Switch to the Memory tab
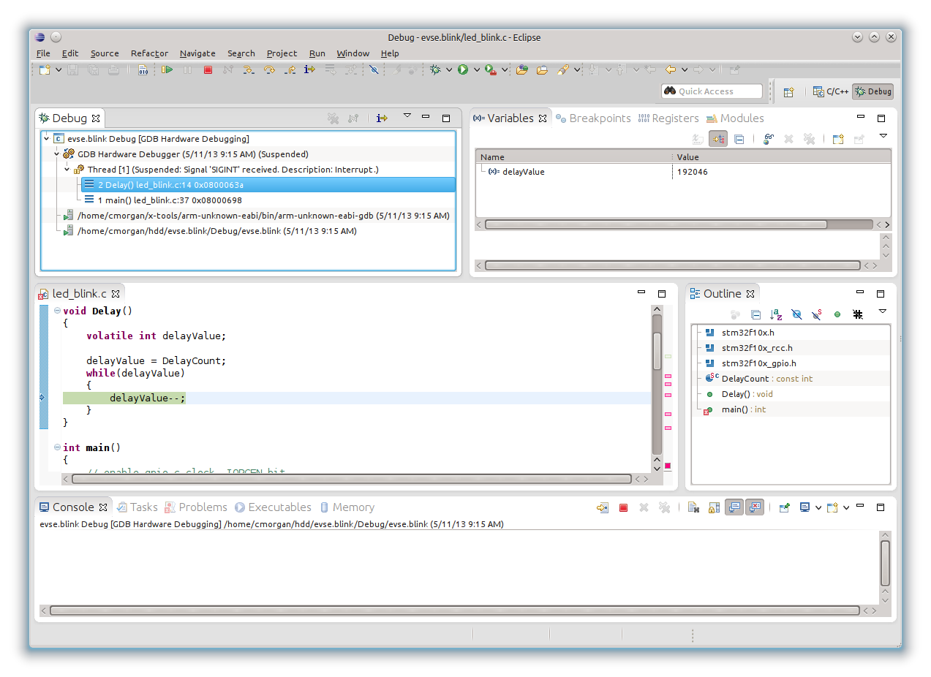The width and height of the screenshot is (931, 677). (x=347, y=507)
